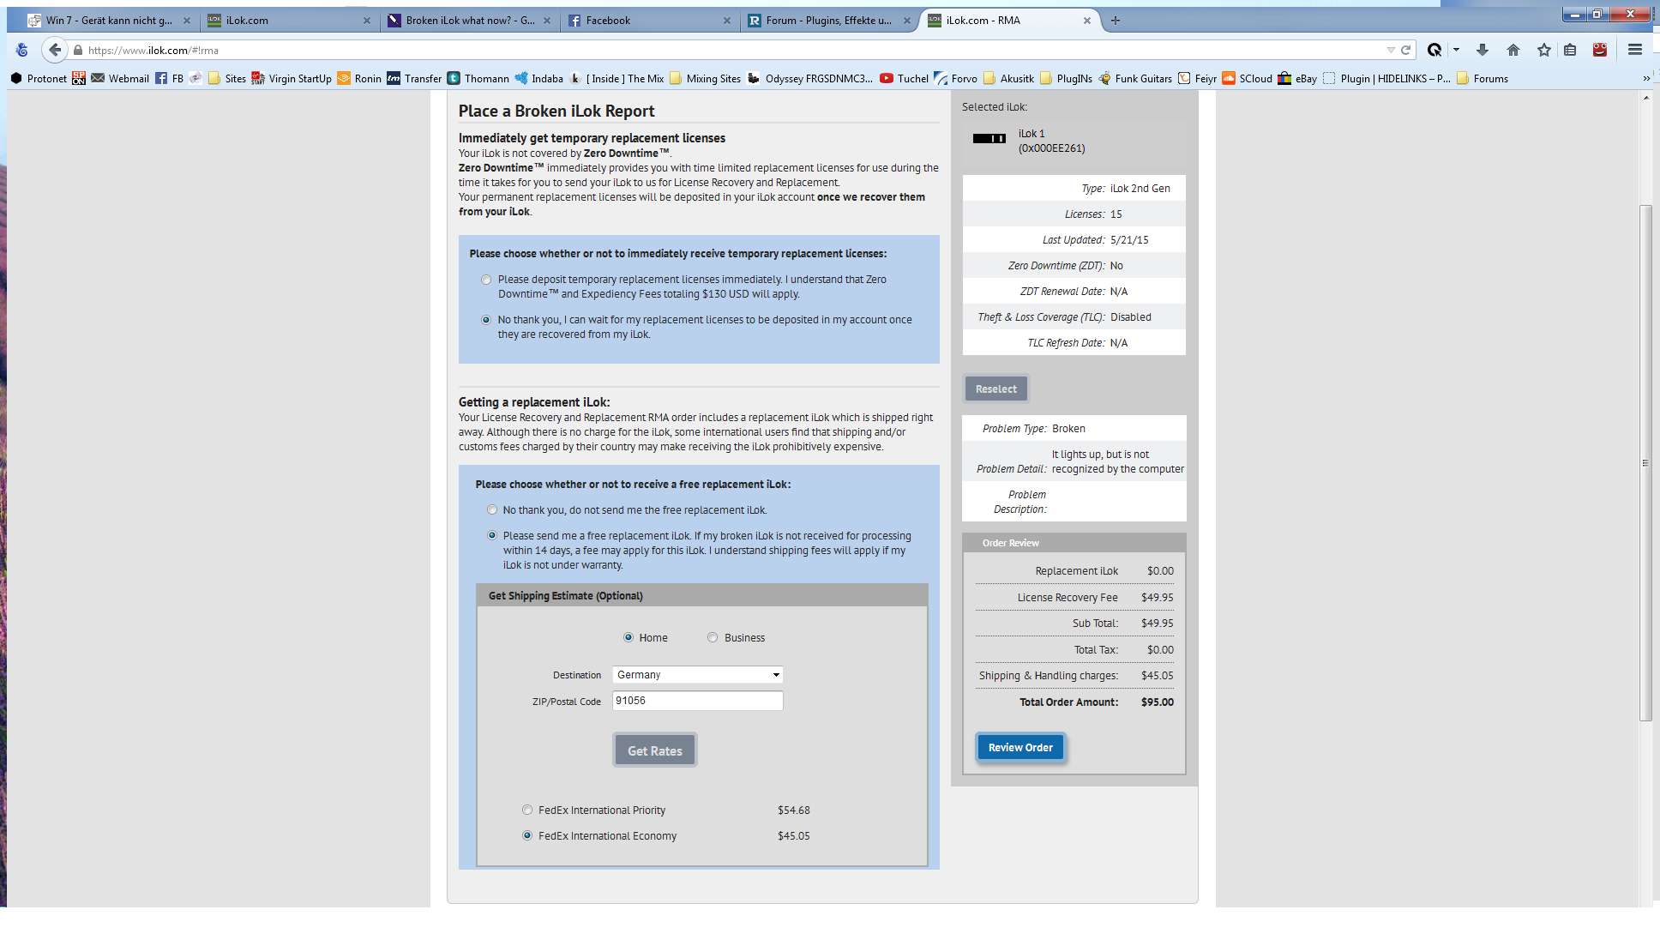Screen dimensions: 1660x940
Task: Pick FedEx International Priority shipping
Action: point(527,810)
